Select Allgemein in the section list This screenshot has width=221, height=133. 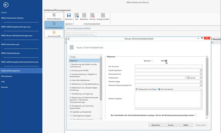(84, 61)
